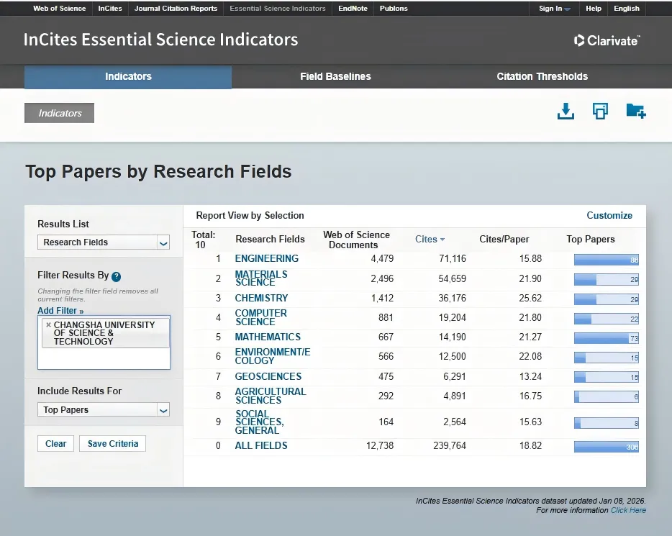Open the MATERIALS SCIENCE research field

pos(261,278)
